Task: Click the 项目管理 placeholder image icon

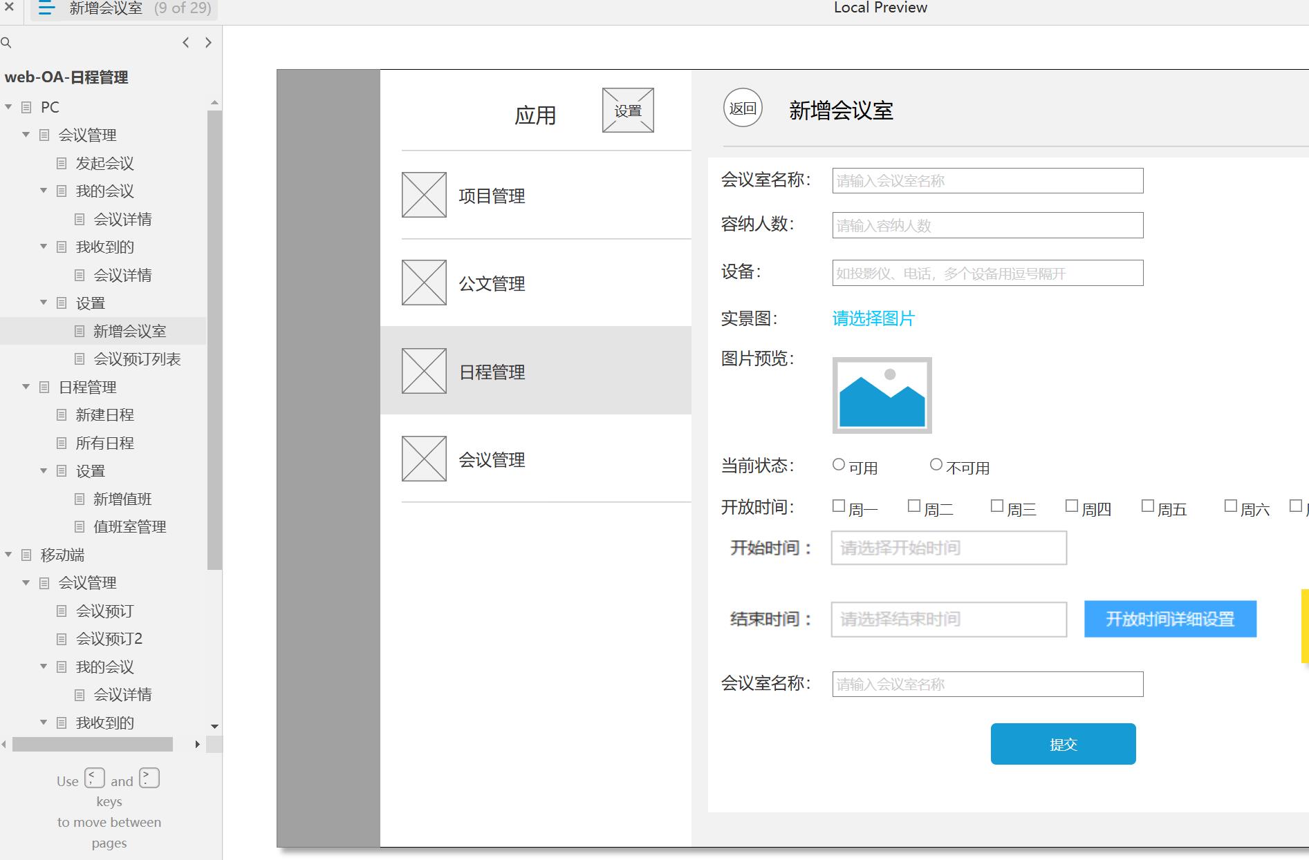Action: [x=424, y=195]
